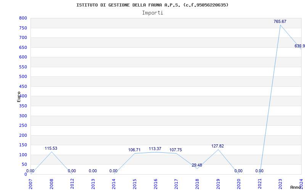Click the 29.48 value label
Image resolution: width=305 pixels, height=191 pixels.
click(197, 165)
